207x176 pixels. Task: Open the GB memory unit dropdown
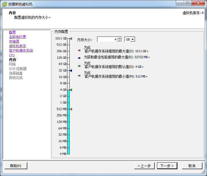point(133,39)
